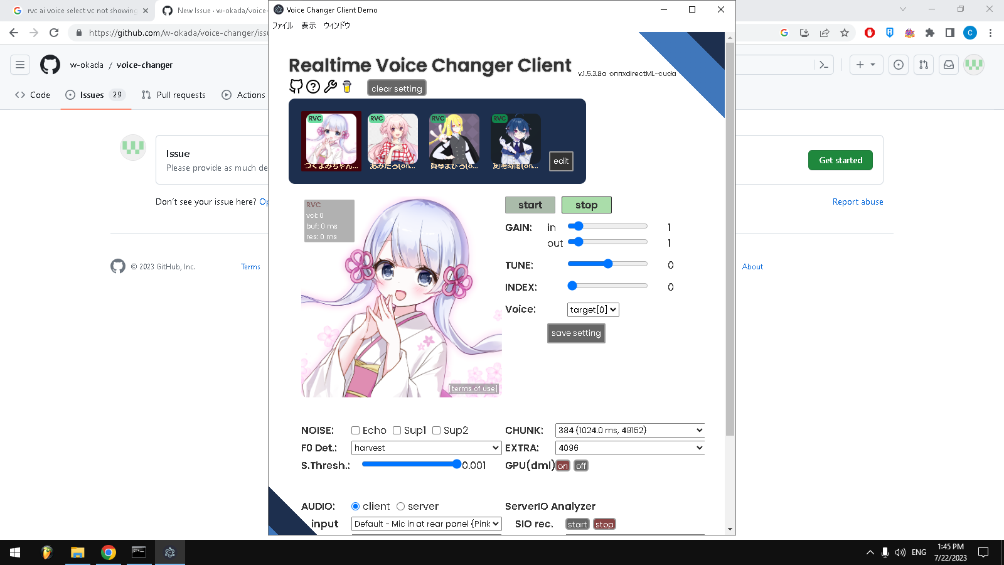
Task: Click the question mark help icon
Action: click(x=312, y=87)
